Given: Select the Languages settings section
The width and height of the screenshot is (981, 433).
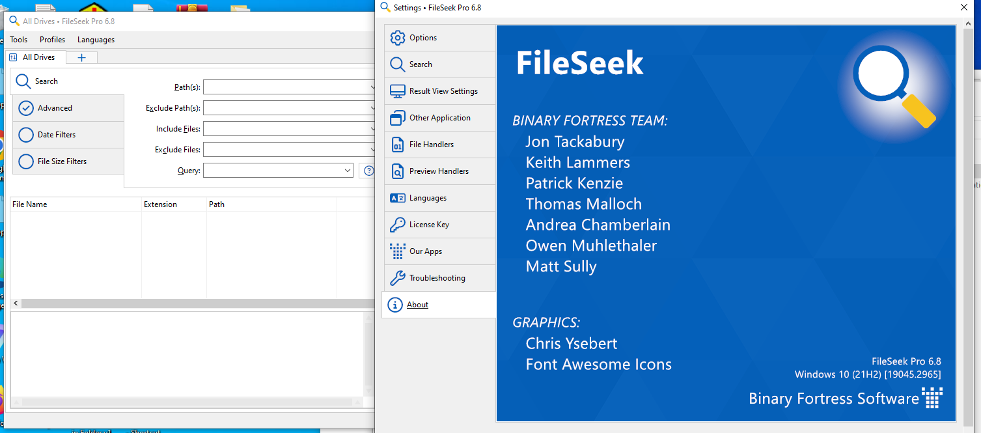Looking at the screenshot, I should tap(428, 198).
